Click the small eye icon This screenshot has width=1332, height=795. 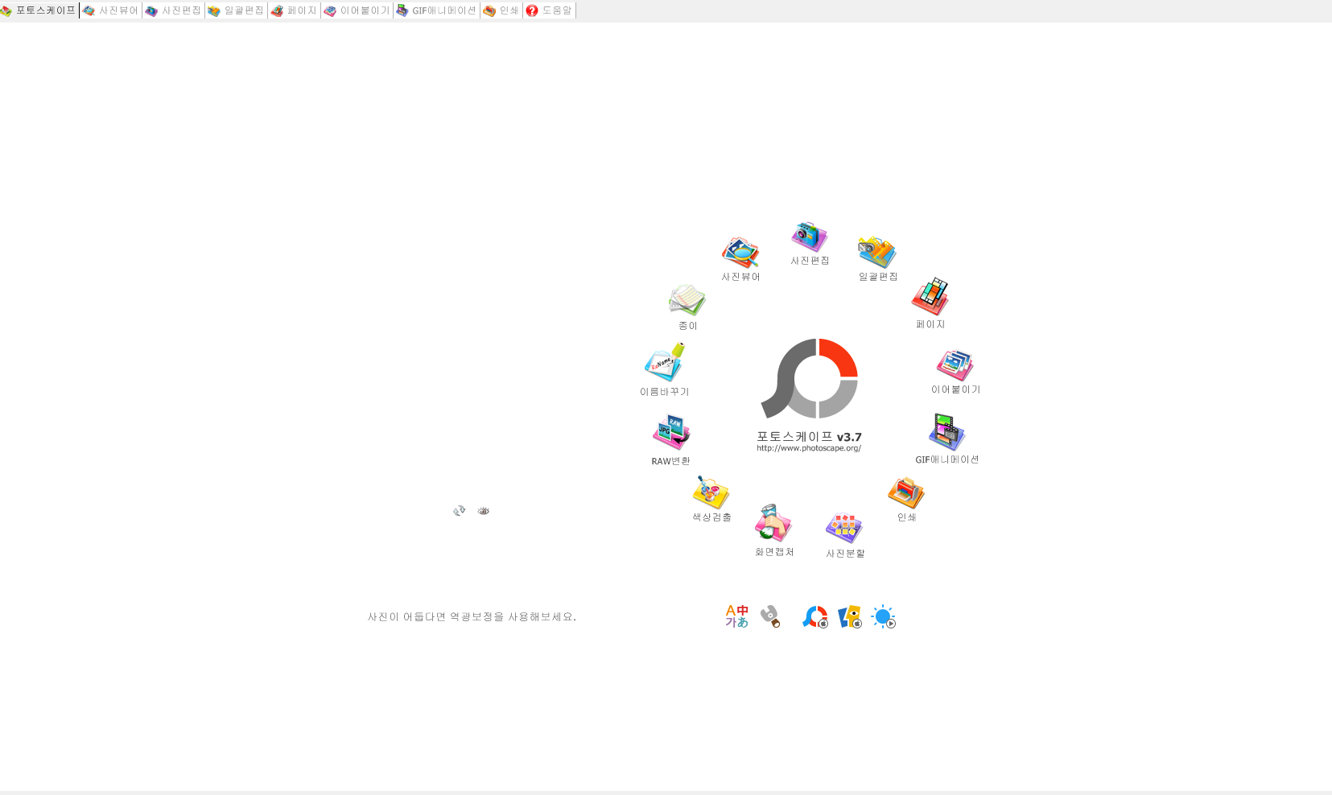(x=484, y=511)
